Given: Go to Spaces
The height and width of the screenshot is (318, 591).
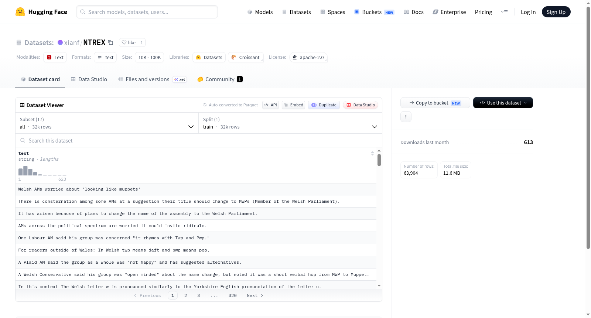Looking at the screenshot, I should coord(332,12).
